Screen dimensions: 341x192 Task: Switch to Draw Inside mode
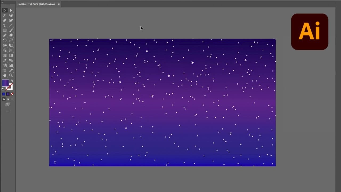(x=12, y=99)
